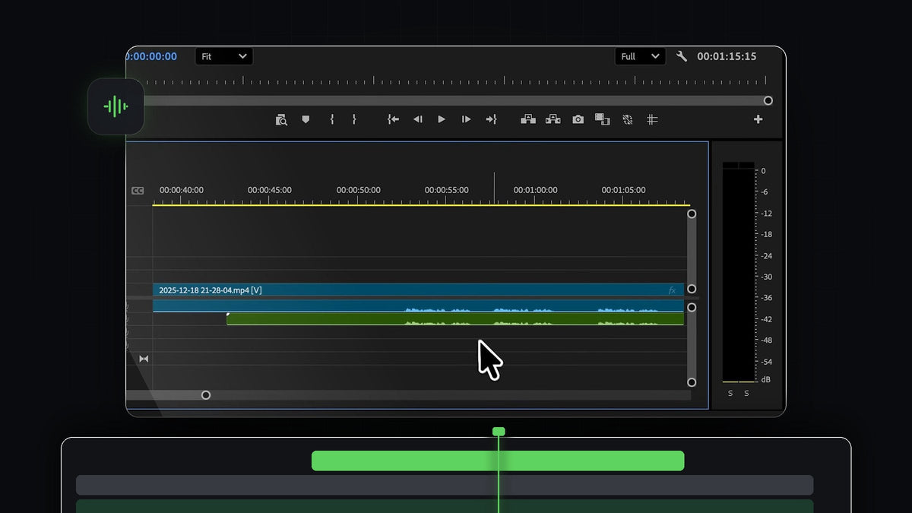The width and height of the screenshot is (912, 513).
Task: Click the magnifier-and-clip icon in monitor controls
Action: [x=281, y=119]
